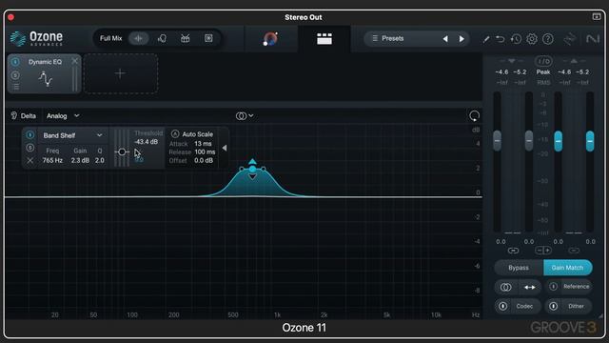
Task: Click the 2.3 dB gain value
Action: (80, 160)
